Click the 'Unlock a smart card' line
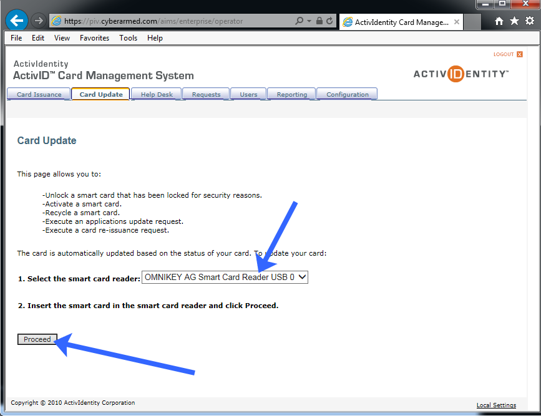 click(152, 195)
